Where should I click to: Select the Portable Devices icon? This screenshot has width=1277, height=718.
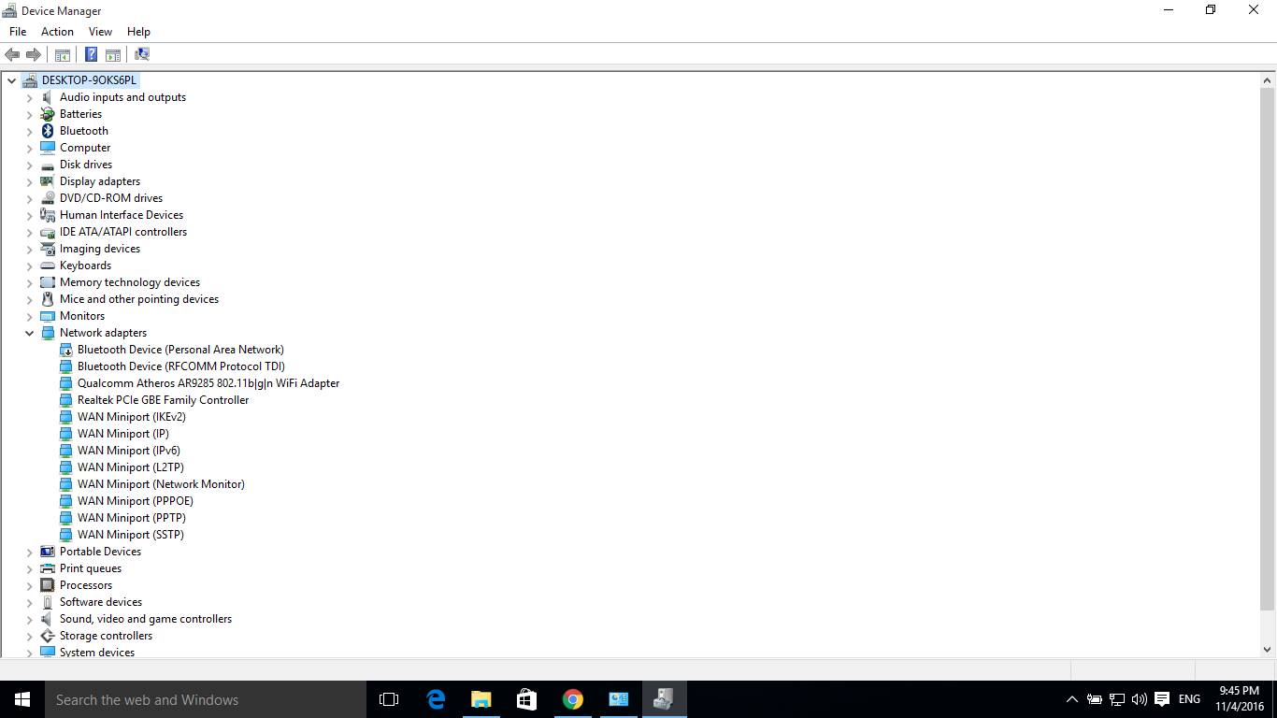click(48, 552)
